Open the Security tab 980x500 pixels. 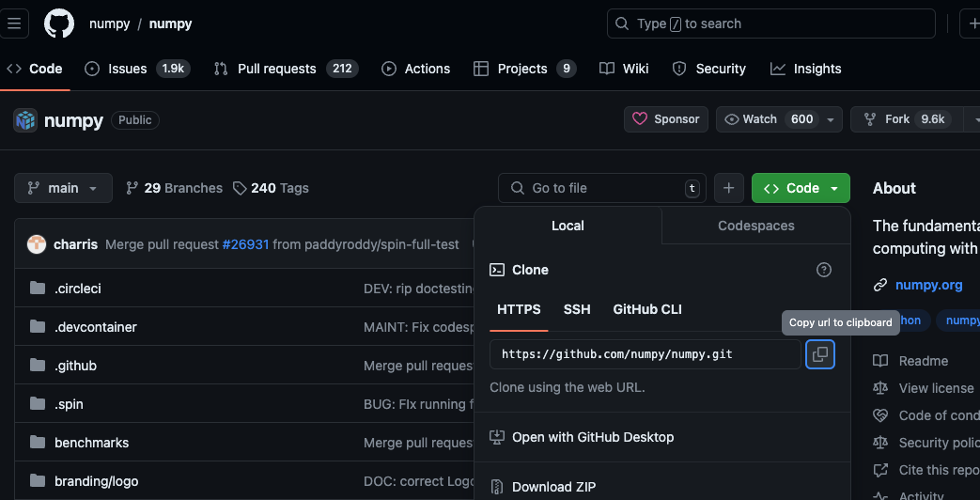pos(708,69)
